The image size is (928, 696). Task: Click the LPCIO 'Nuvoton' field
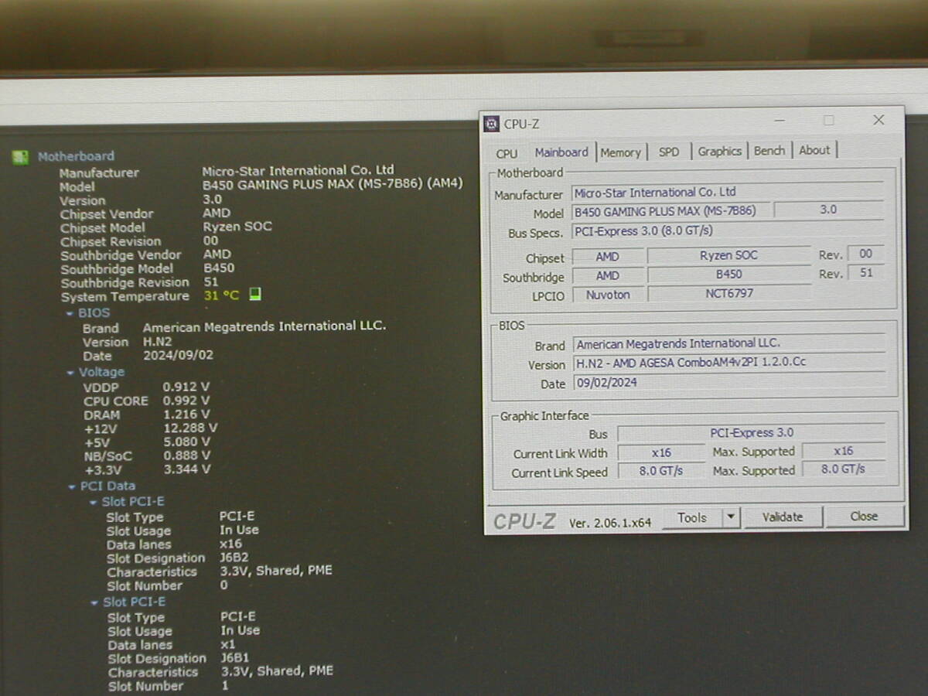(x=608, y=295)
